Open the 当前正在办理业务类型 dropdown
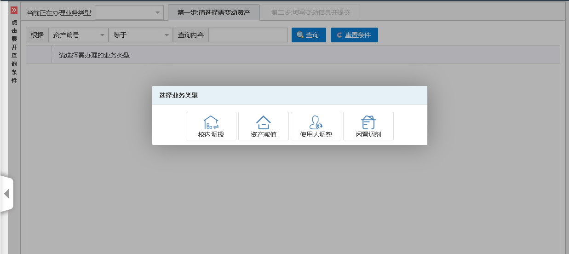Viewport: 569px width, 254px height. 129,12
